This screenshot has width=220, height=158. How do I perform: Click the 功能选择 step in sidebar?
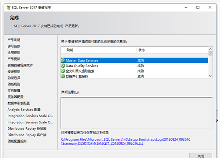tap(14, 78)
